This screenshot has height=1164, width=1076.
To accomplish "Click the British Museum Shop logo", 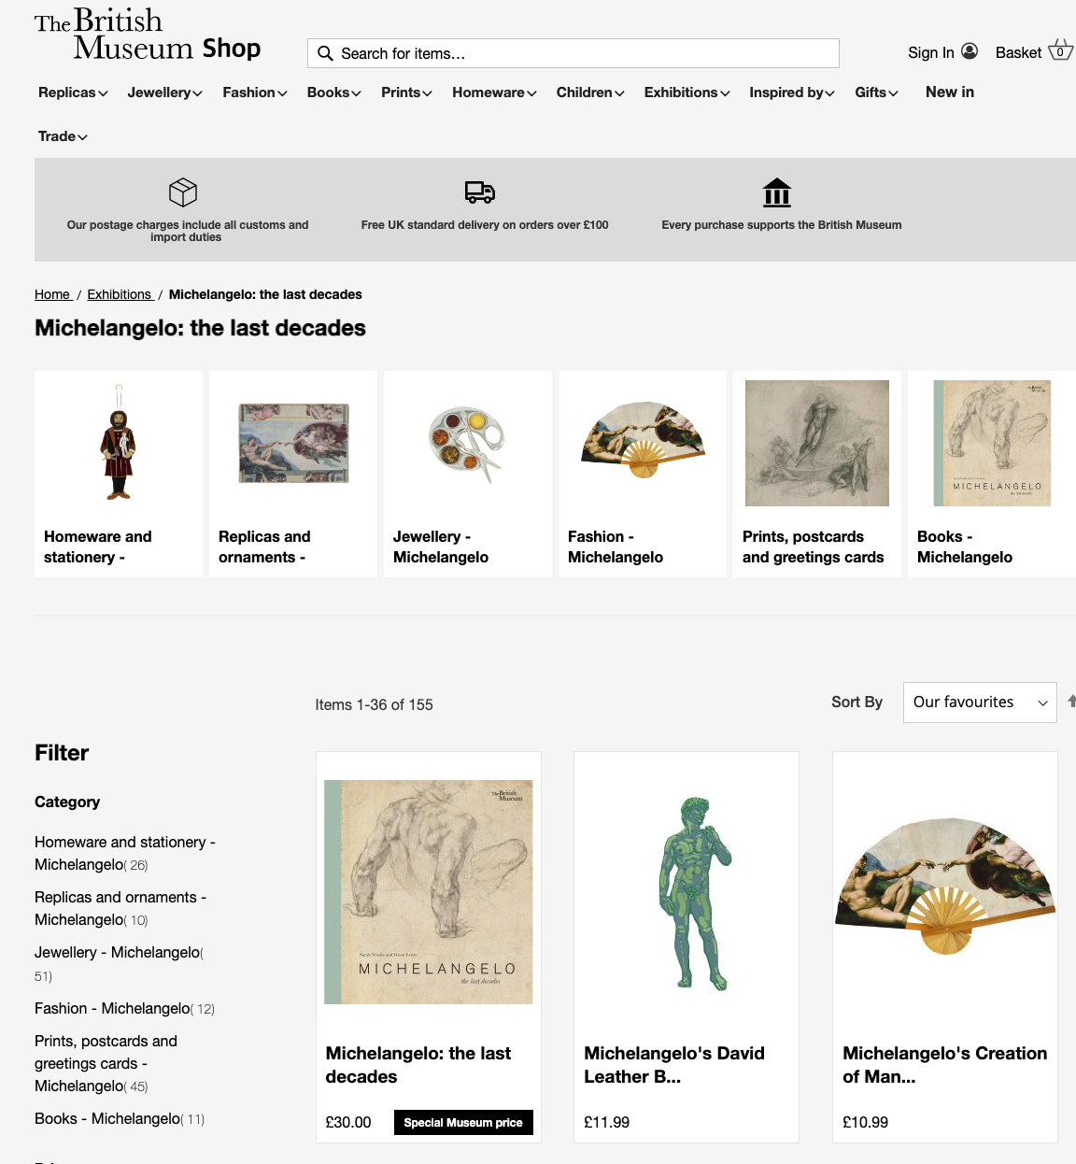I will pyautogui.click(x=148, y=35).
